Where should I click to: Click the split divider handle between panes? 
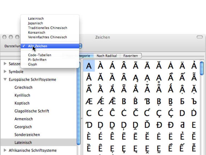(82, 118)
